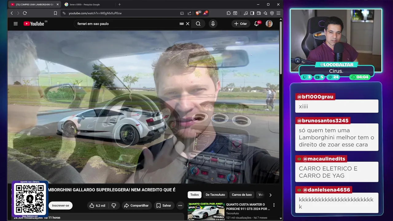Open Brave VPN shield icon

[272, 13]
